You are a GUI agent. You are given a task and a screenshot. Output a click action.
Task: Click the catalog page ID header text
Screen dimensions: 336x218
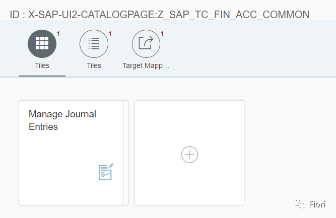[159, 14]
